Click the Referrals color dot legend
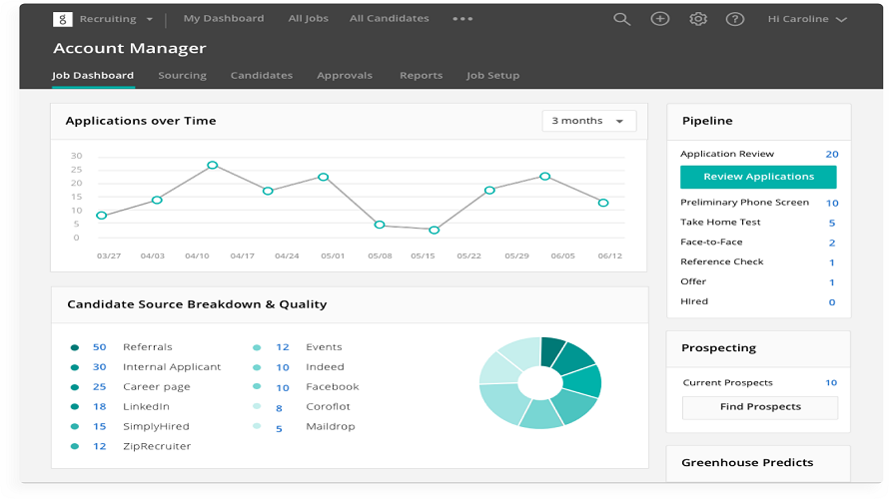This screenshot has width=889, height=499. pyautogui.click(x=74, y=347)
